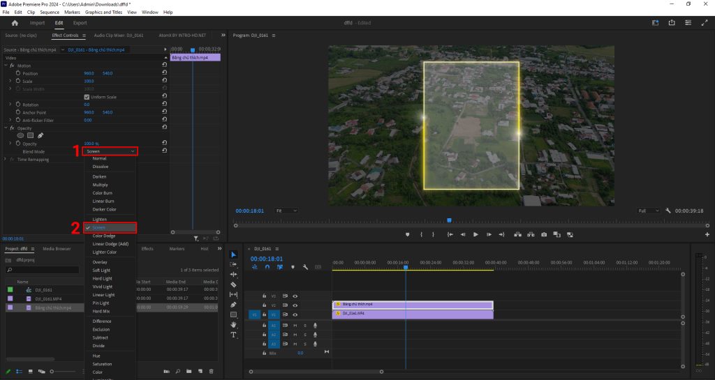715x380 pixels.
Task: Switch to the Export workspace
Action: point(80,23)
